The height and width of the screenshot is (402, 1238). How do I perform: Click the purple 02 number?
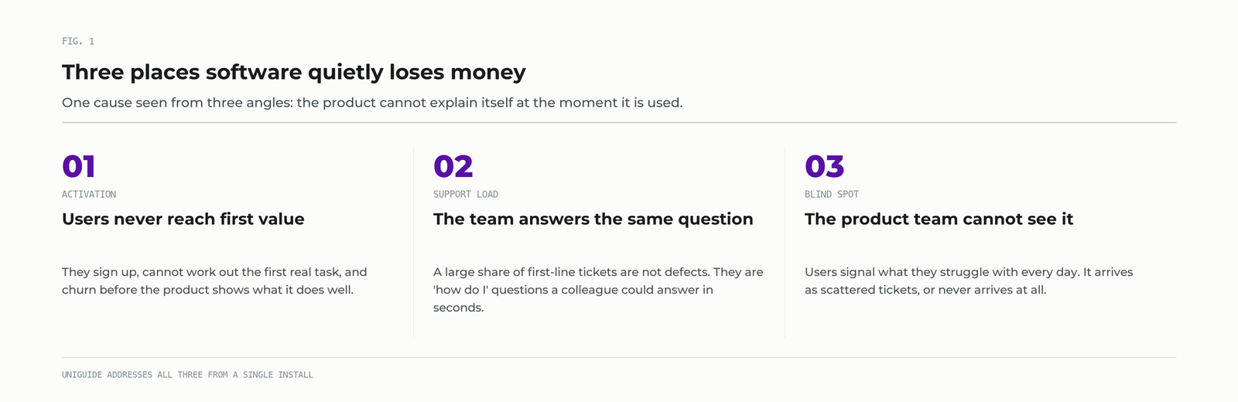[x=453, y=167]
